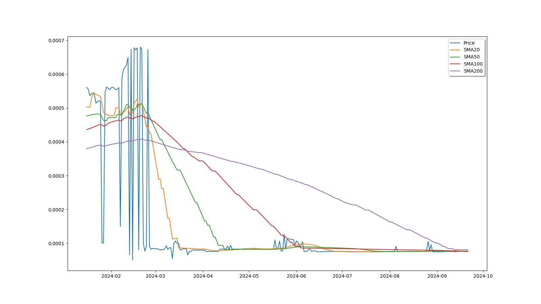The image size is (541, 304).
Task: Click the orange SMA20 line swatch in legend
Action: pos(455,50)
